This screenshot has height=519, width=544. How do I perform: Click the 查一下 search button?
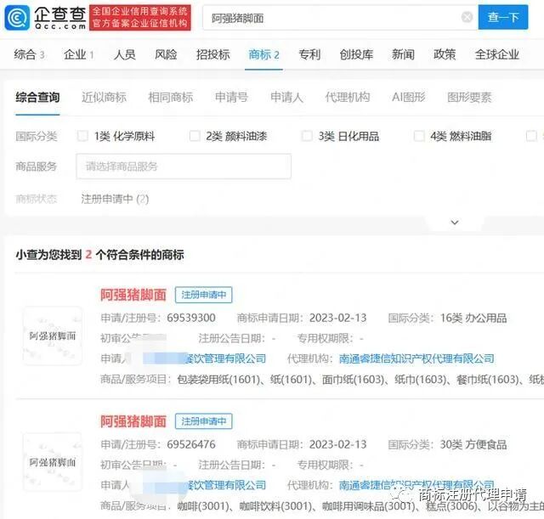(503, 17)
